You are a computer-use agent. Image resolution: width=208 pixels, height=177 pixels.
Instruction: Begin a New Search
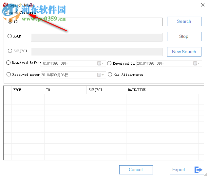pos(184,52)
